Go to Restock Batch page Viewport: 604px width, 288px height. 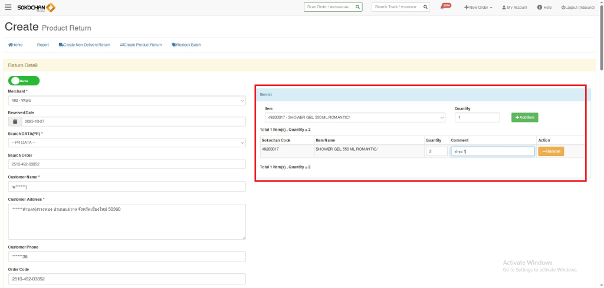pos(186,45)
